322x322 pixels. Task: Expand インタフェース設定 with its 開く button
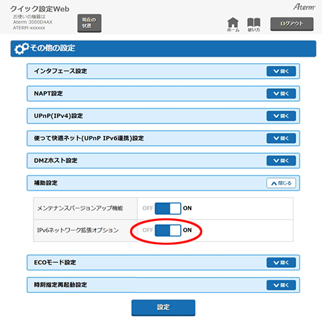coord(281,71)
